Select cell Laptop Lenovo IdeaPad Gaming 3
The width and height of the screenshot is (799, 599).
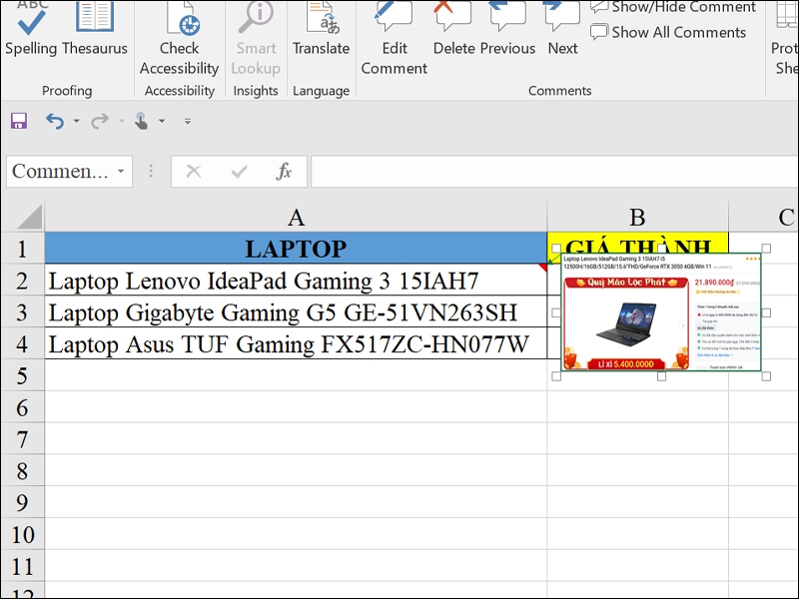point(296,281)
